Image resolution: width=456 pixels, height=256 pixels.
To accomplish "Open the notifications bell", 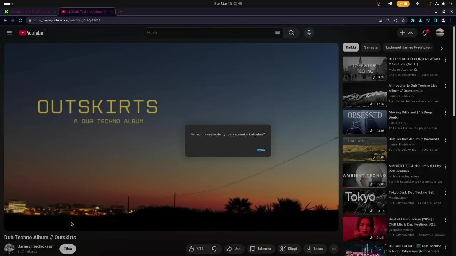I will point(425,33).
